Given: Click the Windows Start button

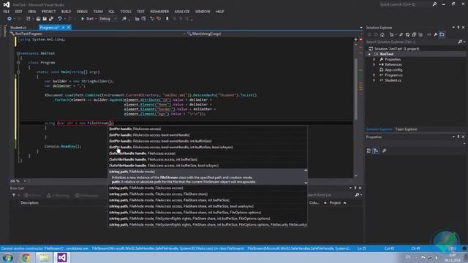Looking at the screenshot, I should [8, 257].
